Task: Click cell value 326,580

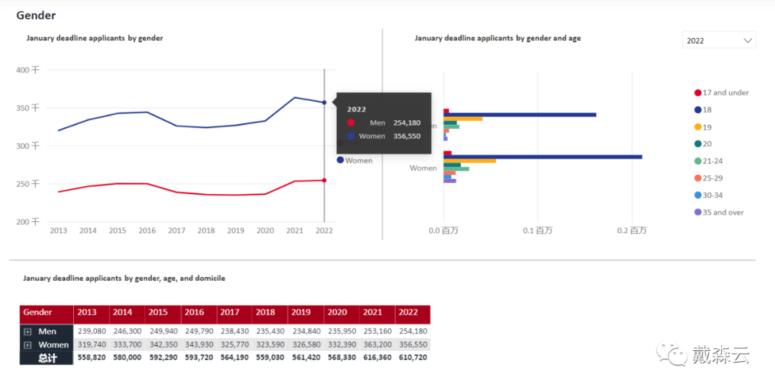Action: 306,344
